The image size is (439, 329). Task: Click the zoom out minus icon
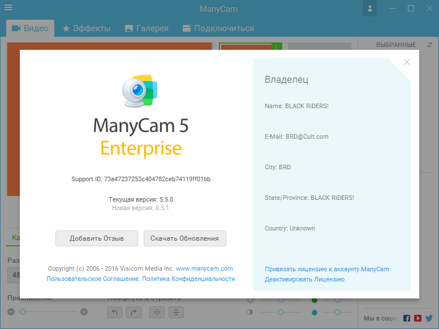point(11,312)
